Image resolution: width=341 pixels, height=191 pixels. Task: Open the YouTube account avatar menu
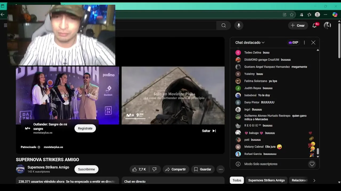pos(327,25)
